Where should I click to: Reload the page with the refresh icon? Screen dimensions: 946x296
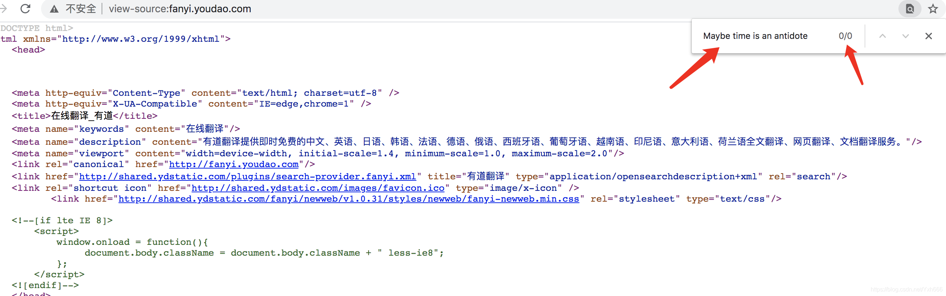click(x=25, y=8)
